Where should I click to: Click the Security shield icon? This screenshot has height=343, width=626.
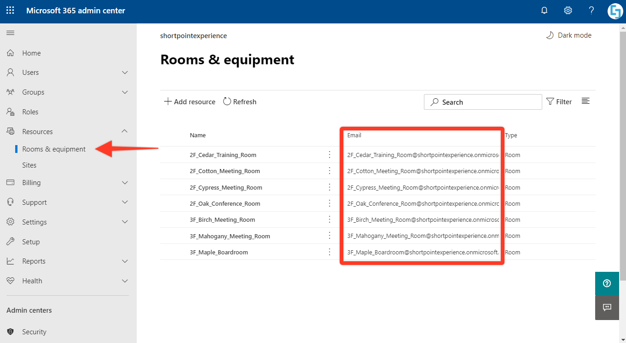coord(11,332)
